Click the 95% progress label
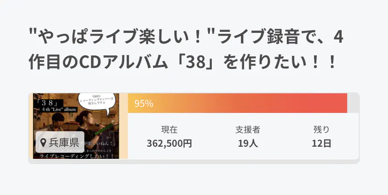The image size is (388, 195). coord(144,104)
